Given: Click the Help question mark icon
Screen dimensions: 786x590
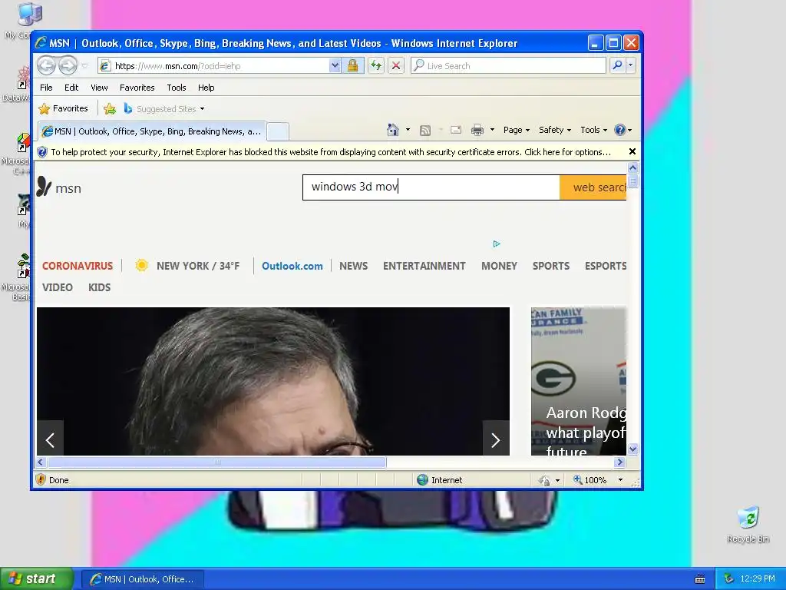Looking at the screenshot, I should click(x=620, y=130).
